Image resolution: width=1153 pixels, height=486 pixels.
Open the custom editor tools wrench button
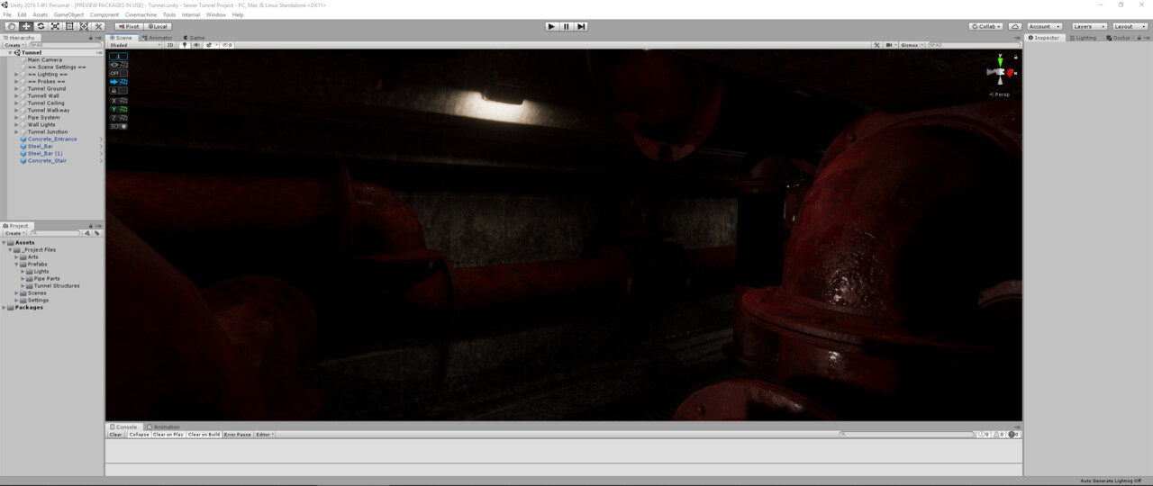pyautogui.click(x=98, y=26)
